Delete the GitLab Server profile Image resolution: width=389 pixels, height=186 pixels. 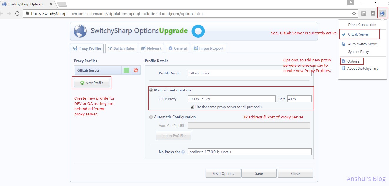(136, 70)
